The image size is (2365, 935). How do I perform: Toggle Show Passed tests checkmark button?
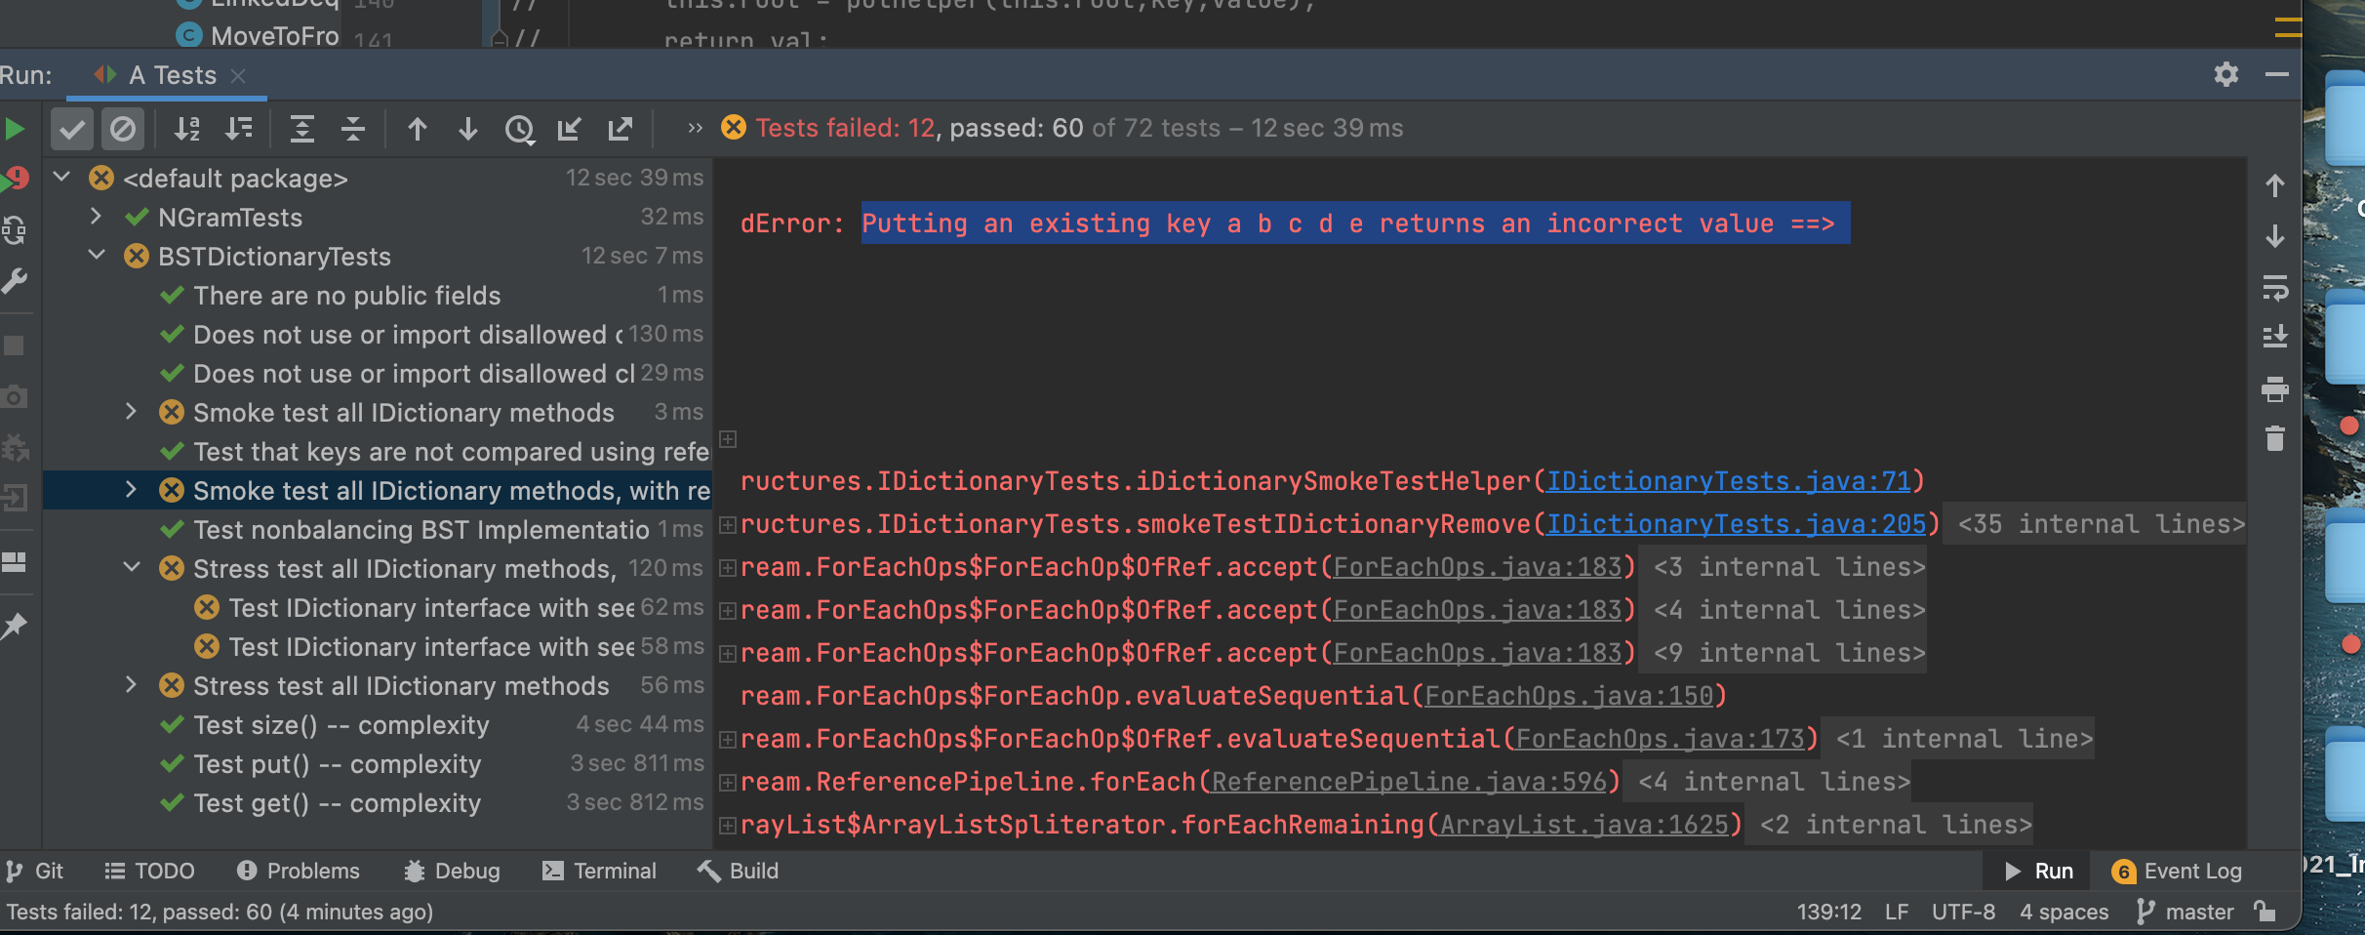point(72,129)
